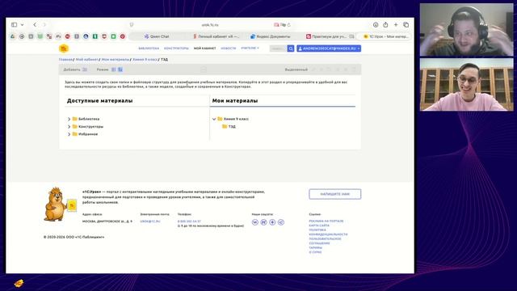Open the third social network icon in the footer
This screenshot has width=517, height=291.
[x=272, y=222]
